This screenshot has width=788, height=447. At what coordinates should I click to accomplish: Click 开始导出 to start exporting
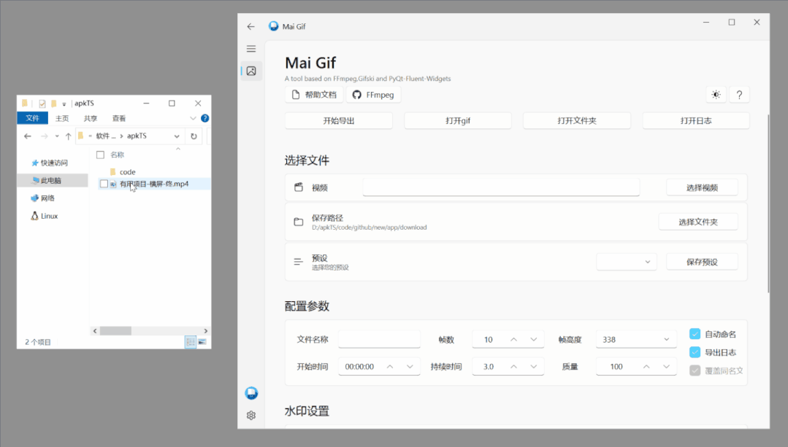click(339, 121)
